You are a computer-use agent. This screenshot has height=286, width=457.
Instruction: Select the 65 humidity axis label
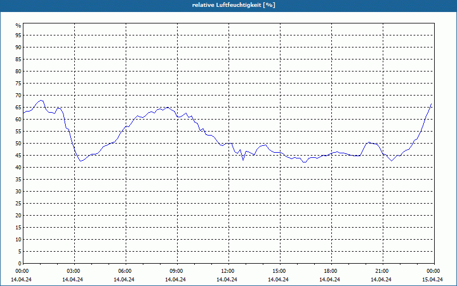coord(18,108)
